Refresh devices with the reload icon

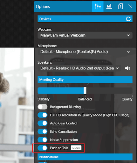[128, 19]
